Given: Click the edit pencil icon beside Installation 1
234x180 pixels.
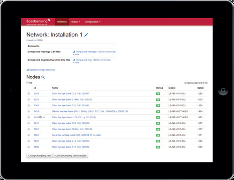Looking at the screenshot, I should tap(86, 35).
